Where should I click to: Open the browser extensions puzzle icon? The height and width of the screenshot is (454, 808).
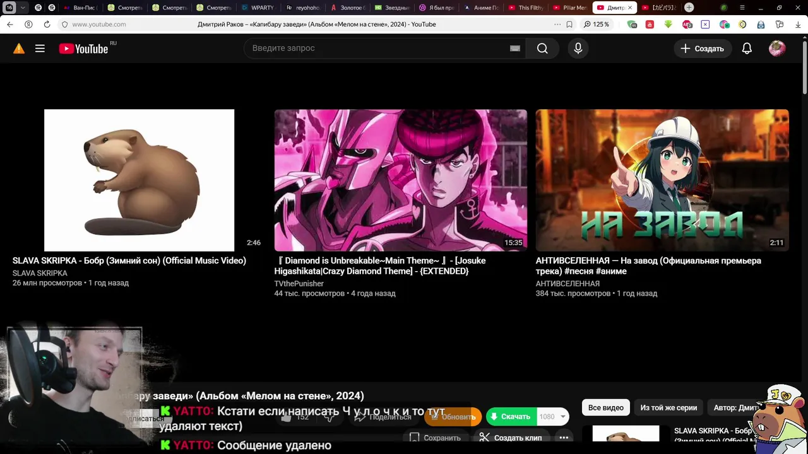[x=780, y=25]
